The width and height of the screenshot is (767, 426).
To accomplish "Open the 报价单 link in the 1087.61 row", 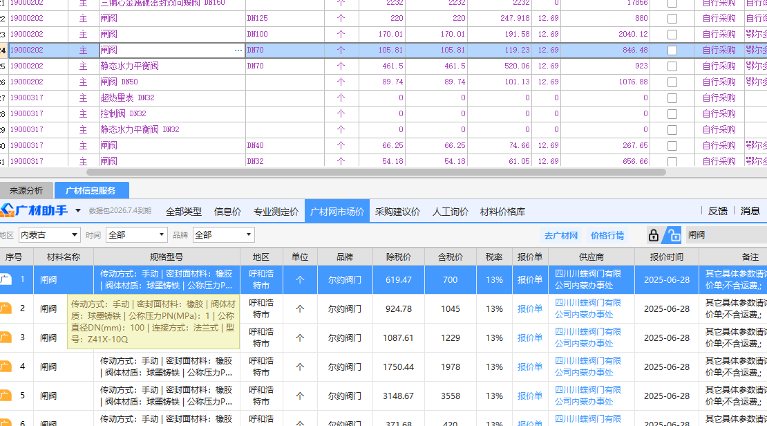I will [x=530, y=338].
